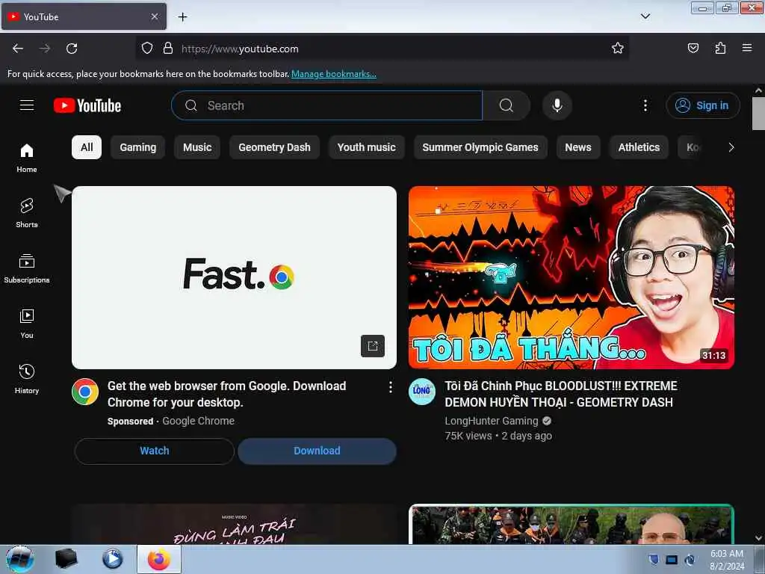This screenshot has width=765, height=574.
Task: Select the Youth music filter chip
Action: pos(366,147)
